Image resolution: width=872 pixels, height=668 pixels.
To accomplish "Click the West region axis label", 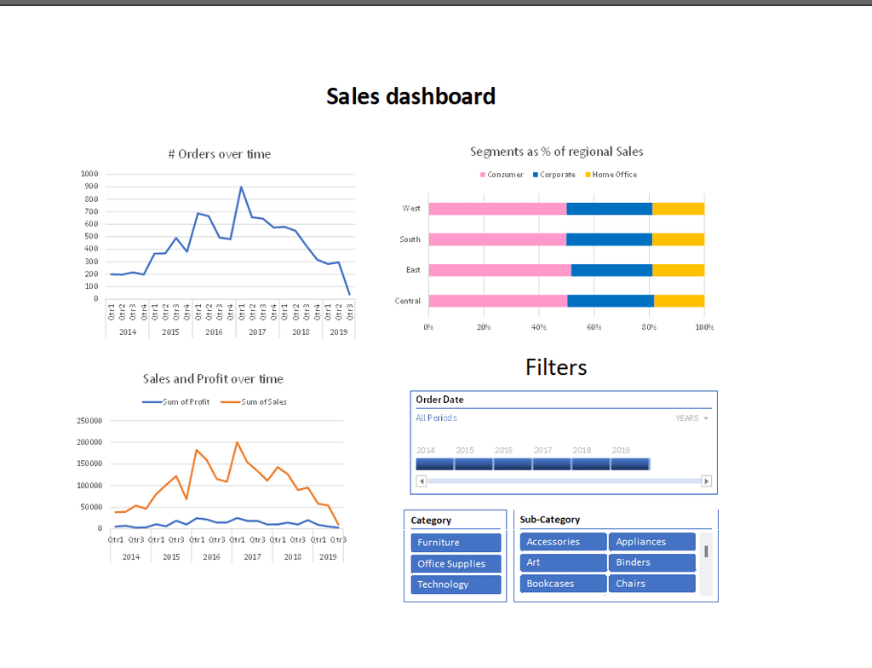I will pos(411,208).
